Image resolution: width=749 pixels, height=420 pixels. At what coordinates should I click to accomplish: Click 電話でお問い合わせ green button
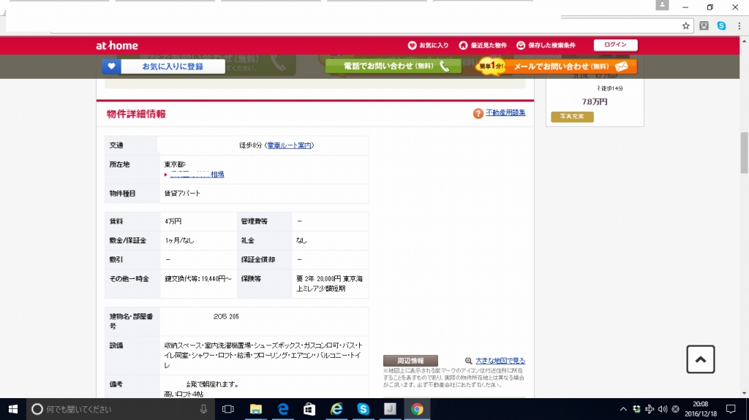click(x=393, y=66)
